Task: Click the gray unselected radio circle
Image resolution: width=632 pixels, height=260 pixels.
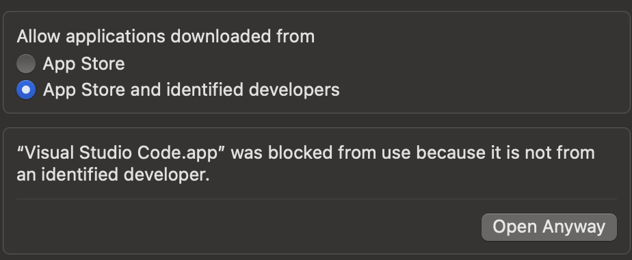Action: (x=26, y=64)
